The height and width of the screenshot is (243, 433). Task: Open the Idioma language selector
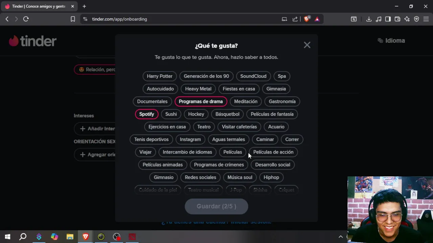[391, 40]
